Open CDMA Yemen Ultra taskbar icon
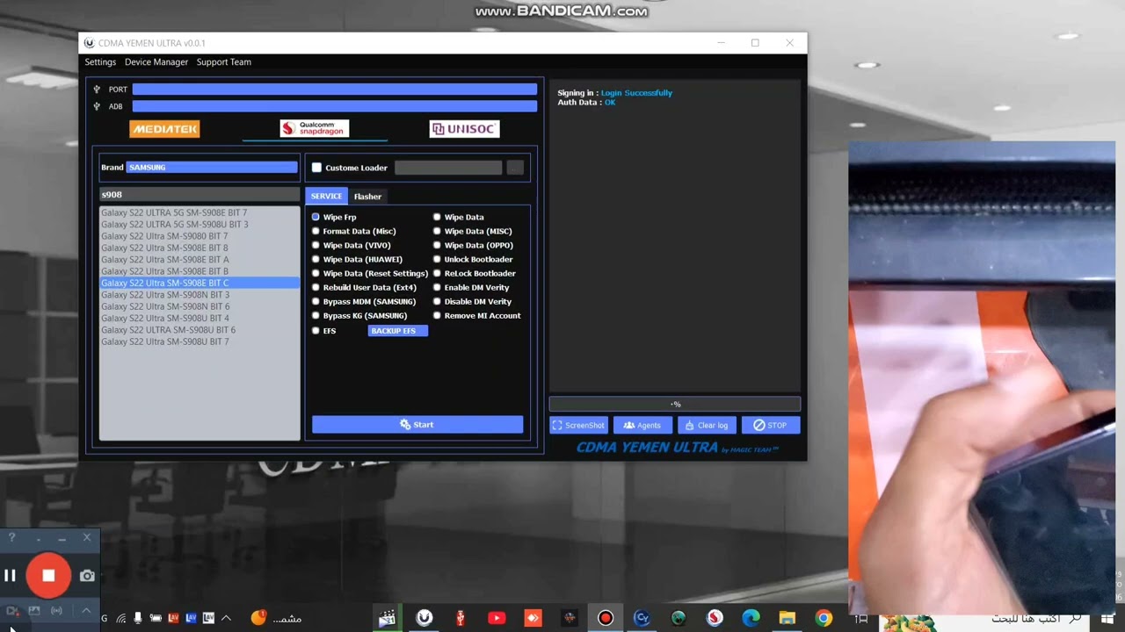Viewport: 1125px width, 632px height. tap(425, 618)
